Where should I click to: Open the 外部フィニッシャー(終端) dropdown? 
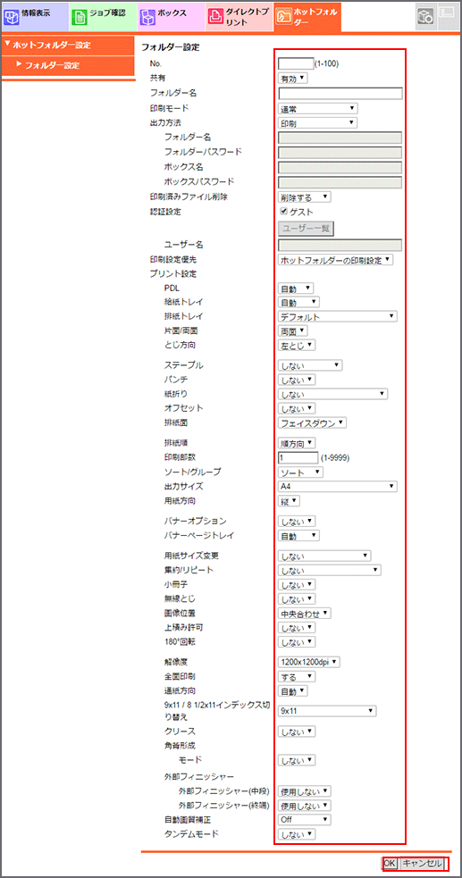click(305, 806)
